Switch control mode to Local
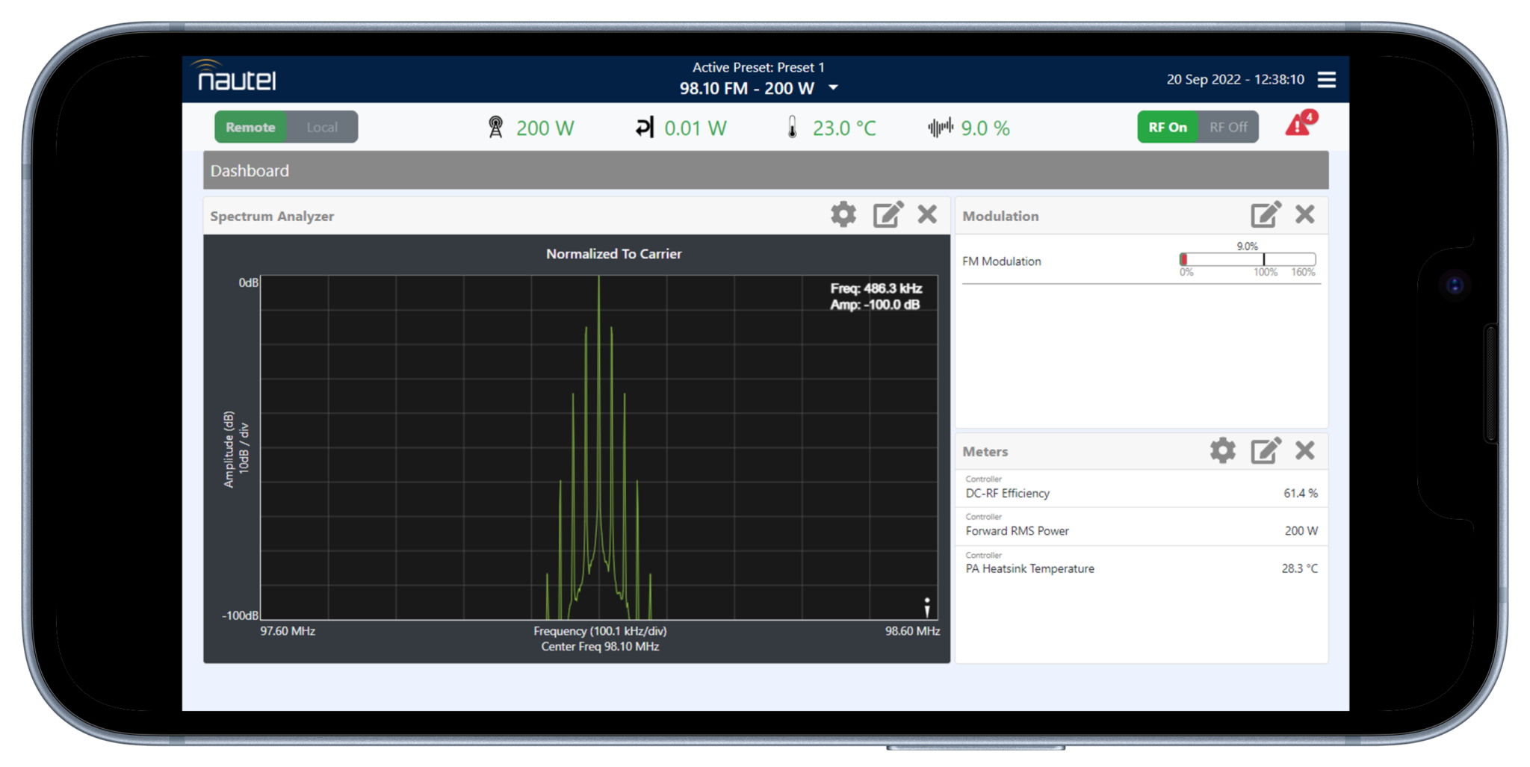The image size is (1530, 767). (322, 128)
